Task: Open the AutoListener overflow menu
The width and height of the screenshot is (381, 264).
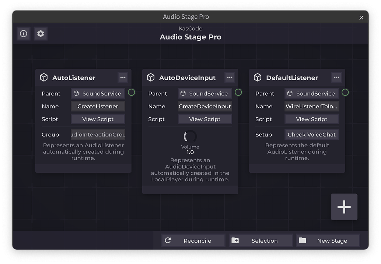Action: [x=123, y=77]
